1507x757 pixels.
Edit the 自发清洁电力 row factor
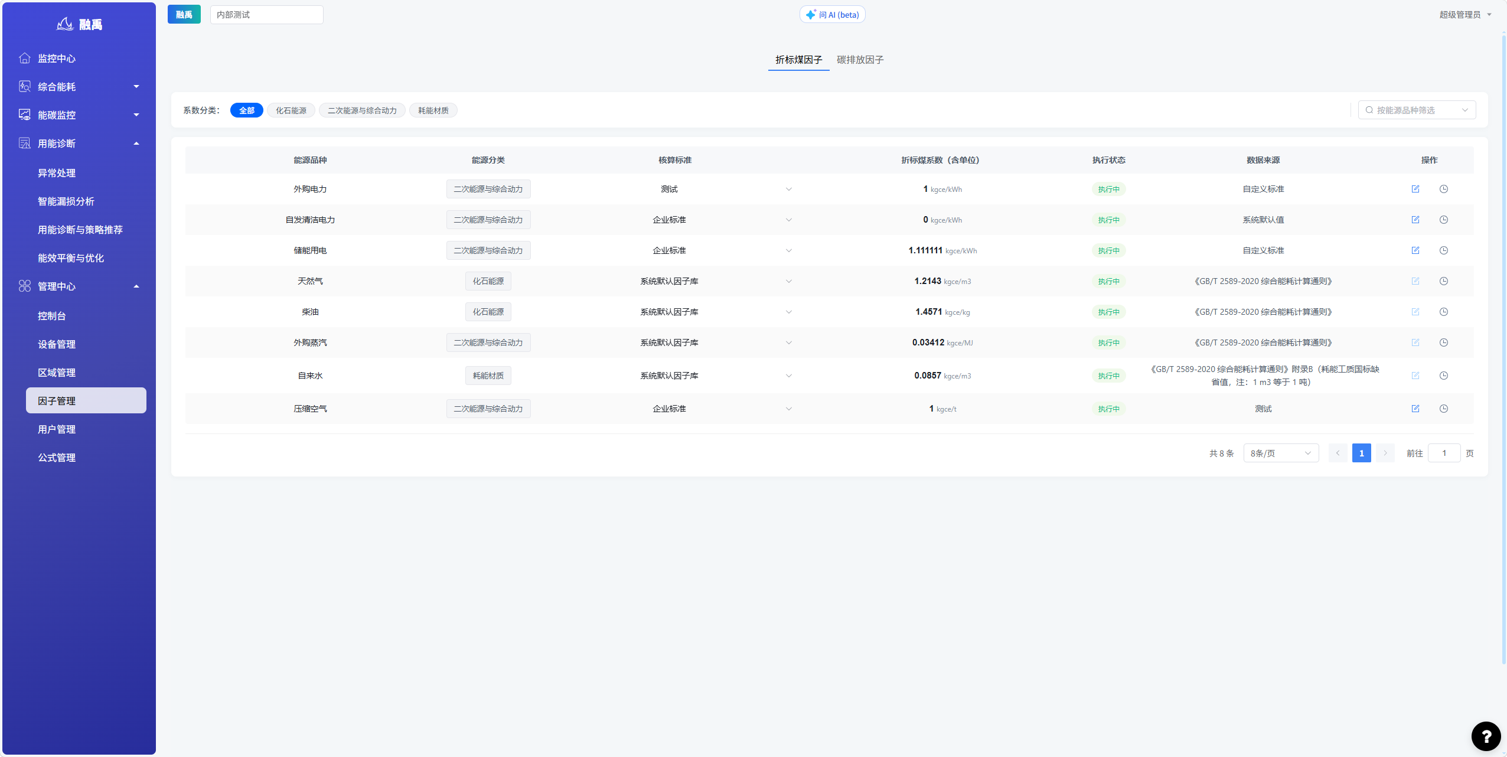(x=1415, y=220)
